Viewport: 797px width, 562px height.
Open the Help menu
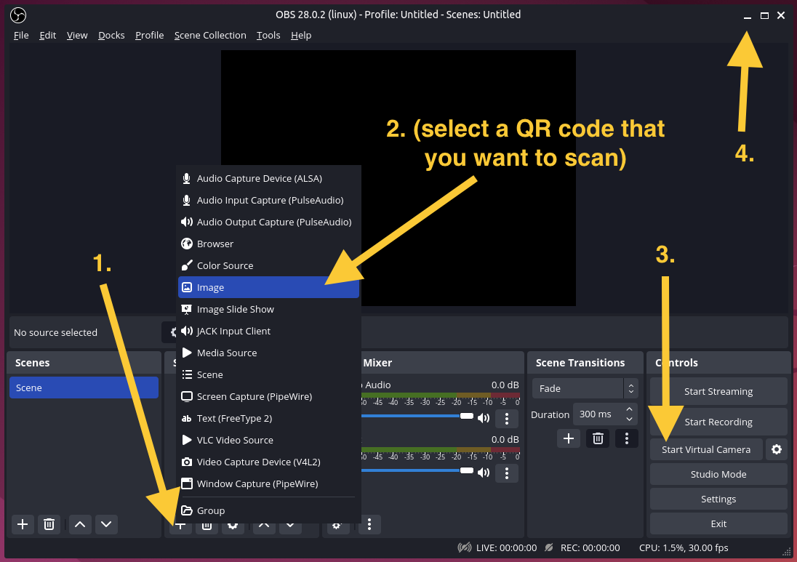pyautogui.click(x=301, y=35)
